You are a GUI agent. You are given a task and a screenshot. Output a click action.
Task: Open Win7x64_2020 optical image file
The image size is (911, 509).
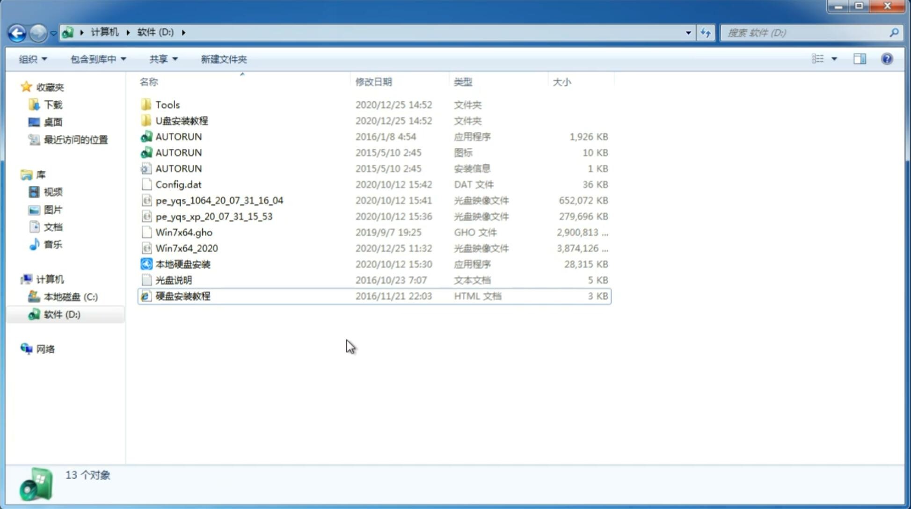point(186,247)
